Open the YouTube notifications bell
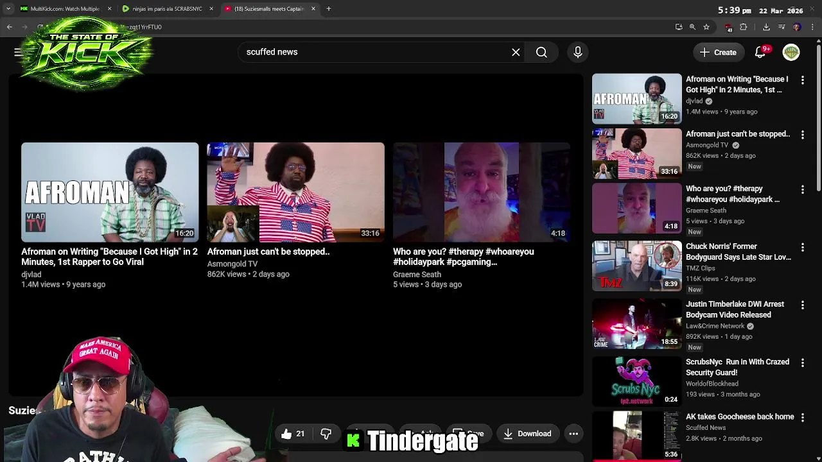The height and width of the screenshot is (462, 822). pyautogui.click(x=760, y=52)
